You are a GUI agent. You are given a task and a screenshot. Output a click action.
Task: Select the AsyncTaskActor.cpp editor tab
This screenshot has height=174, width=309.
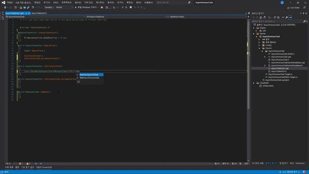14,13
